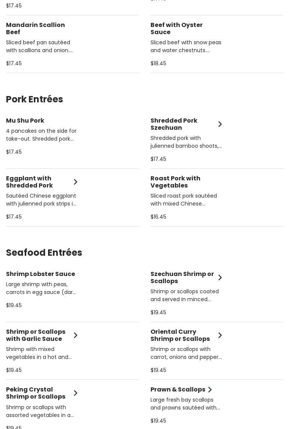Click the Seafood Entrées section heading

(x=44, y=253)
